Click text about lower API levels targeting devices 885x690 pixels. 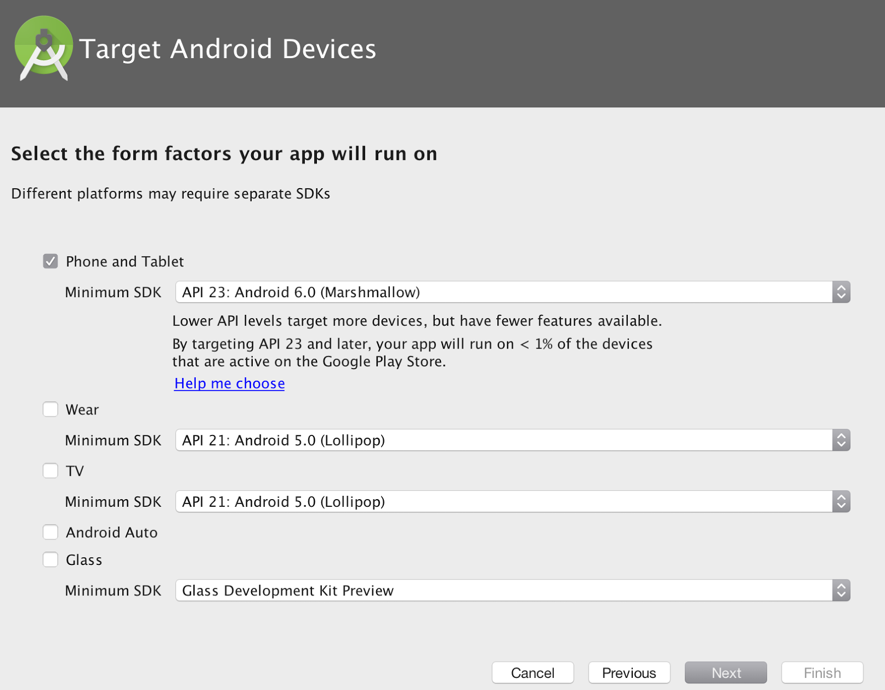[x=417, y=321]
